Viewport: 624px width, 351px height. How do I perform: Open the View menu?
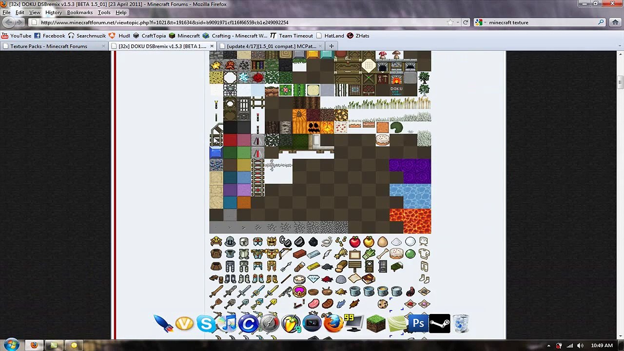tap(35, 13)
